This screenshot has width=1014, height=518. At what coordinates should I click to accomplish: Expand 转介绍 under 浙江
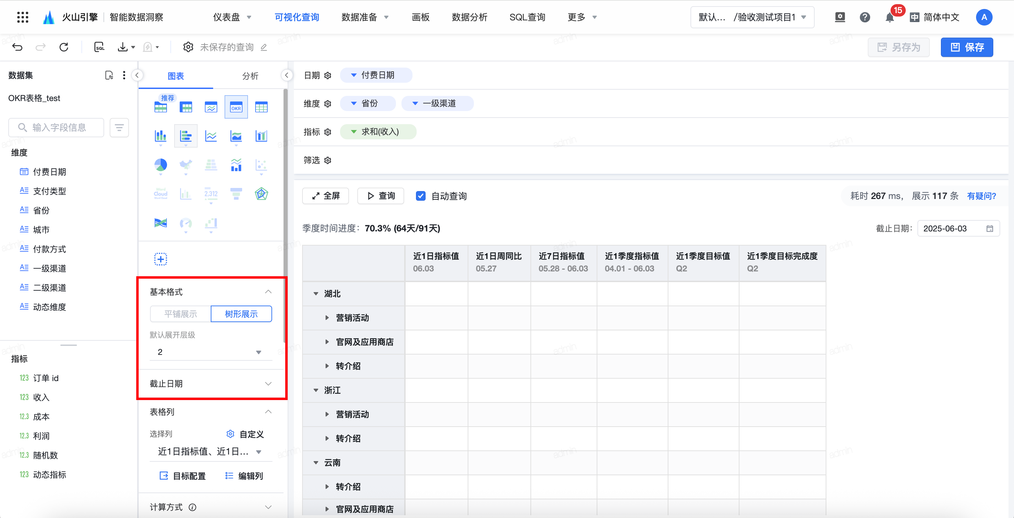pyautogui.click(x=327, y=438)
